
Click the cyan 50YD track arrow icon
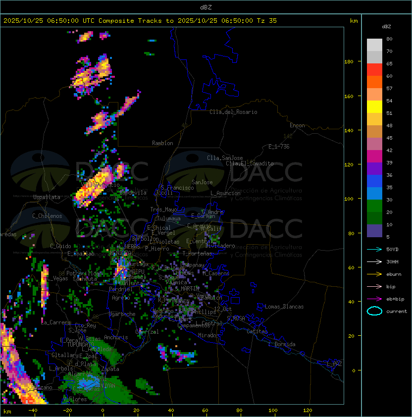[374, 250]
